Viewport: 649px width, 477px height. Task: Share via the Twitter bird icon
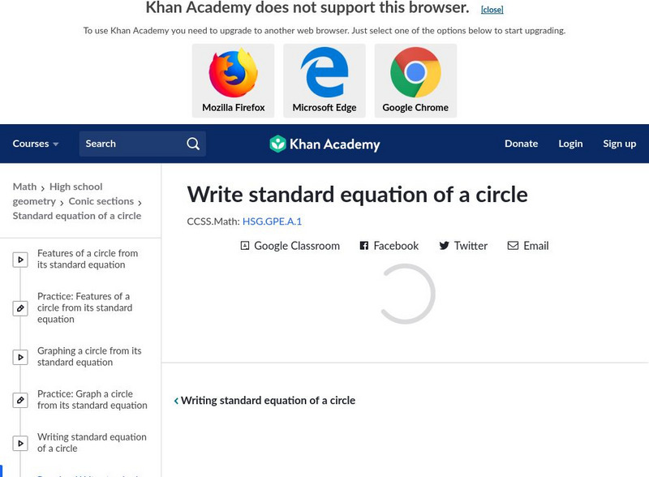[x=444, y=246]
